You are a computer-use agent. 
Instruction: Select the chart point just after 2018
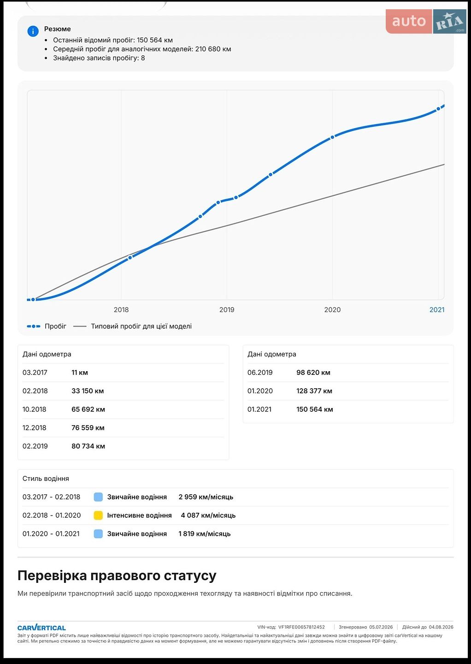[130, 257]
